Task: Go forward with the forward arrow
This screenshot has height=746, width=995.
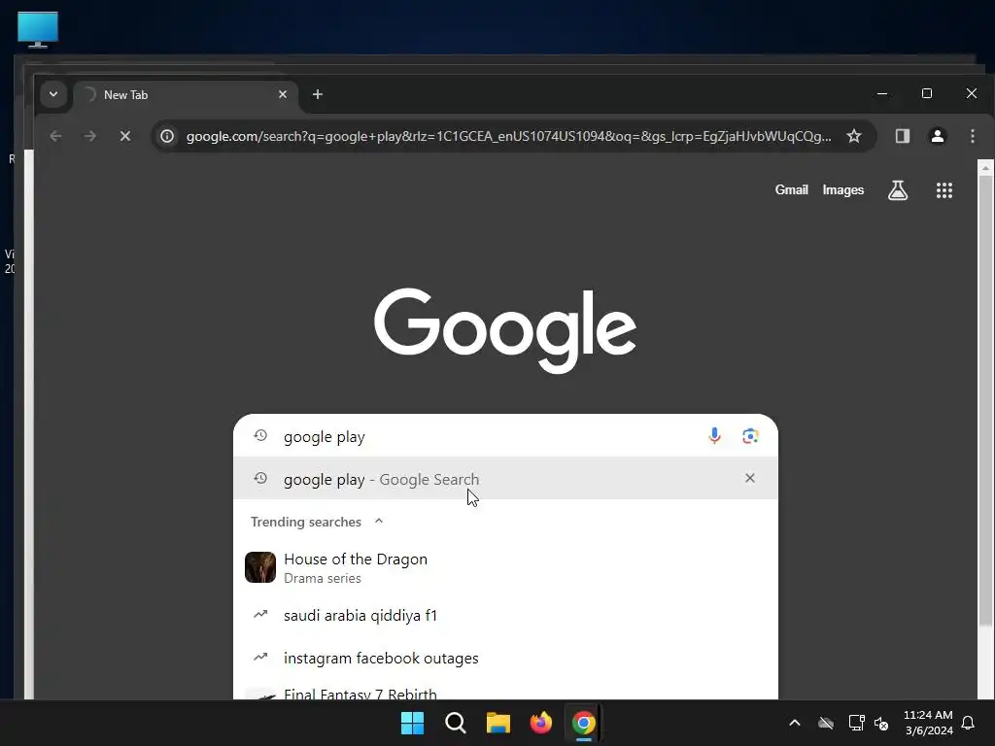Action: [x=90, y=136]
